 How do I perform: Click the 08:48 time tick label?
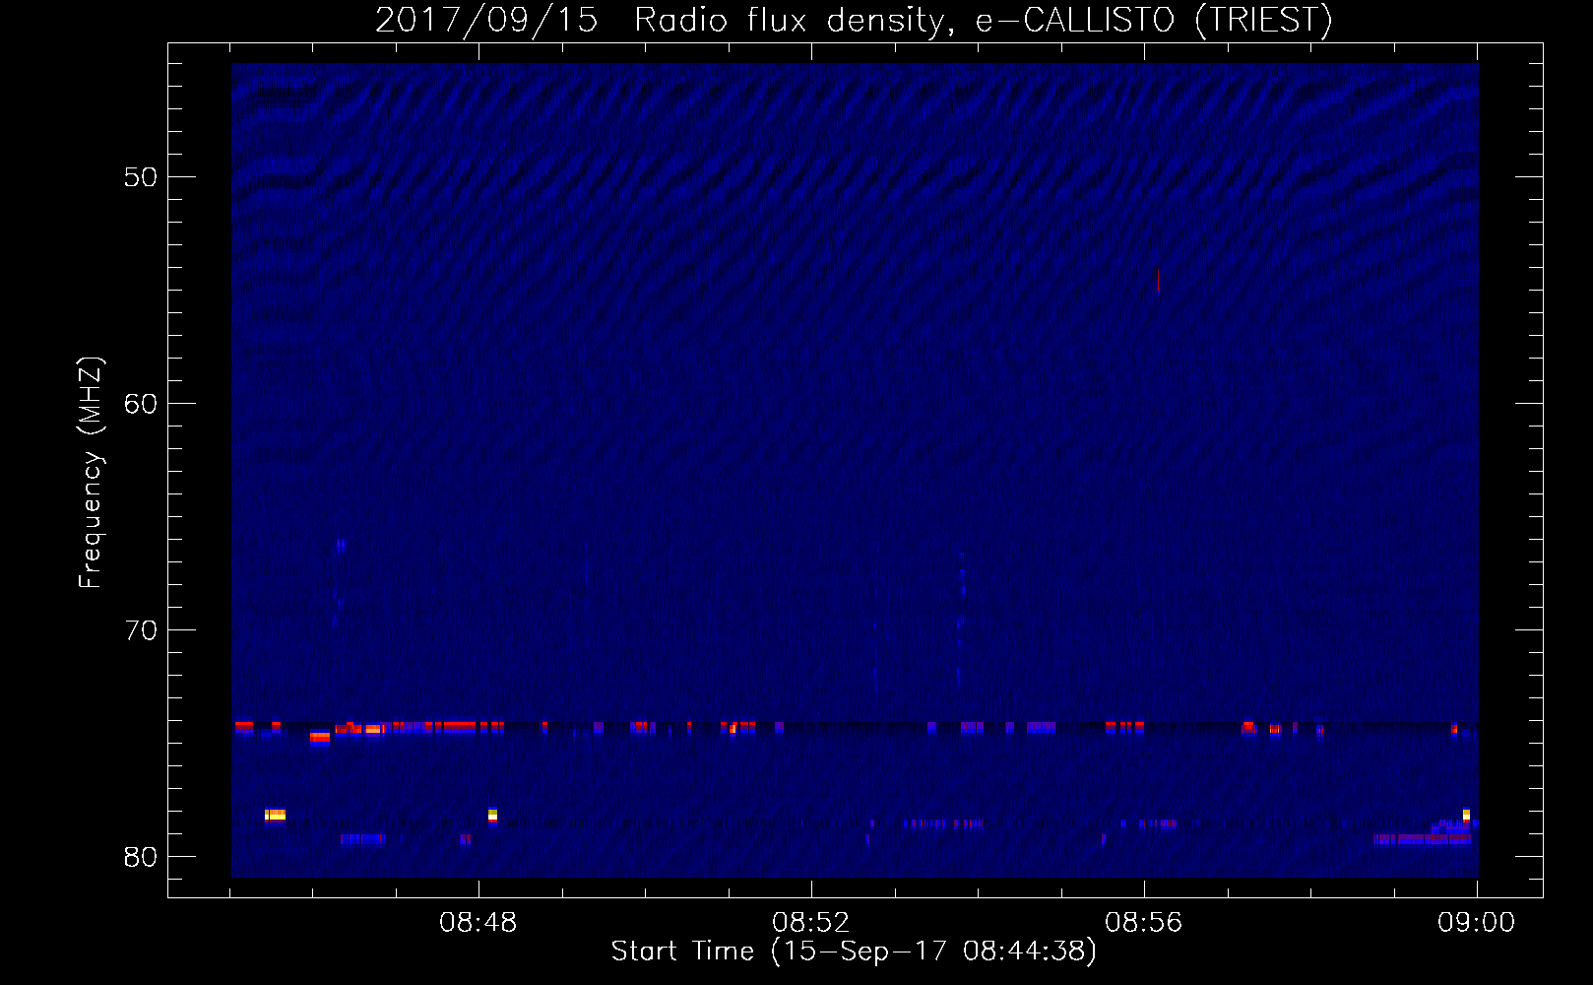pos(478,923)
